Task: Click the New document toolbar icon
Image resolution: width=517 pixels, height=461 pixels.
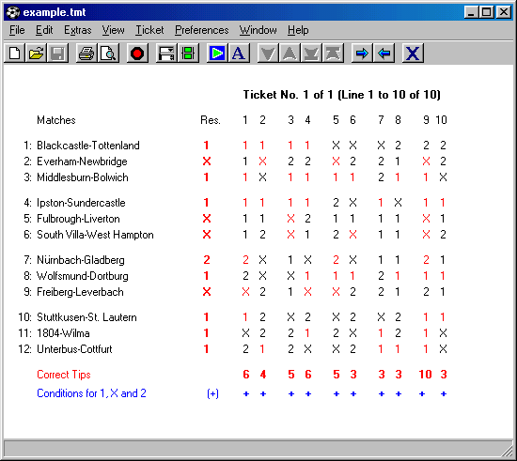Action: (x=14, y=53)
